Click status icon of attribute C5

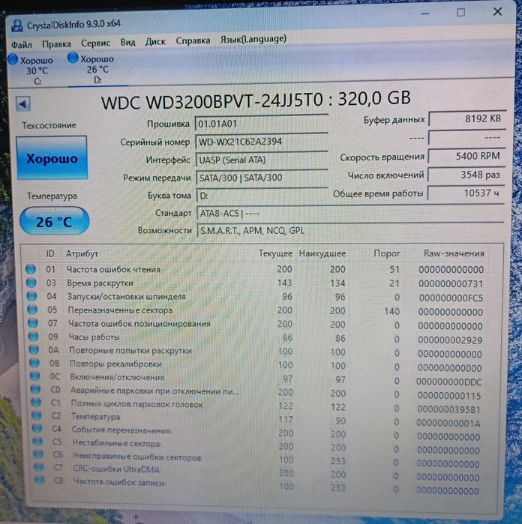pyautogui.click(x=37, y=442)
